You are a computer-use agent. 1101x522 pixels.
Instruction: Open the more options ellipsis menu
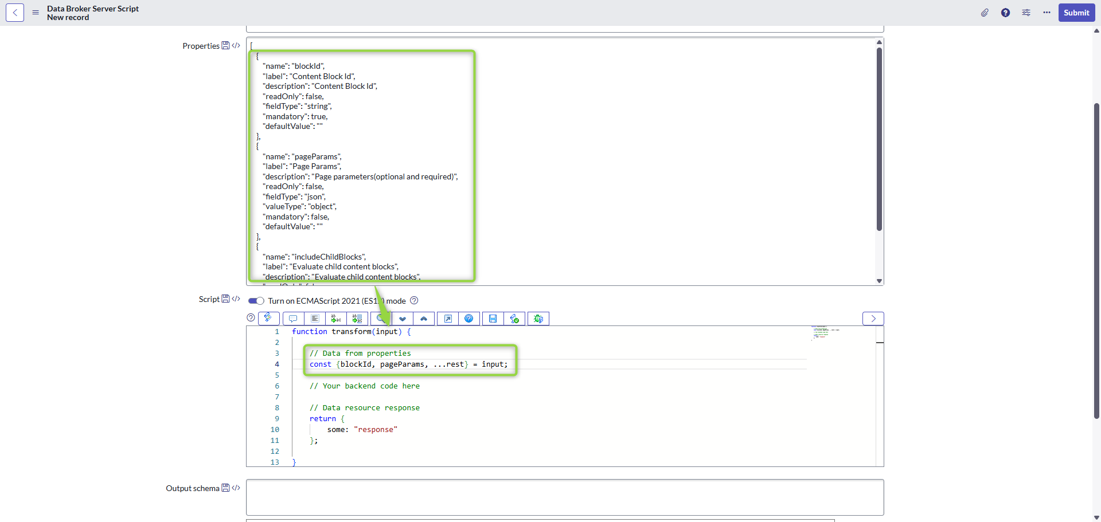click(1047, 13)
